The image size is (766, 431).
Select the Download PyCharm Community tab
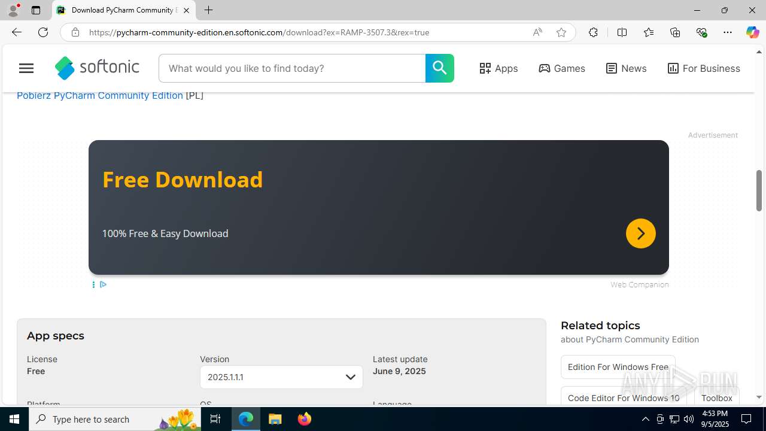point(124,10)
